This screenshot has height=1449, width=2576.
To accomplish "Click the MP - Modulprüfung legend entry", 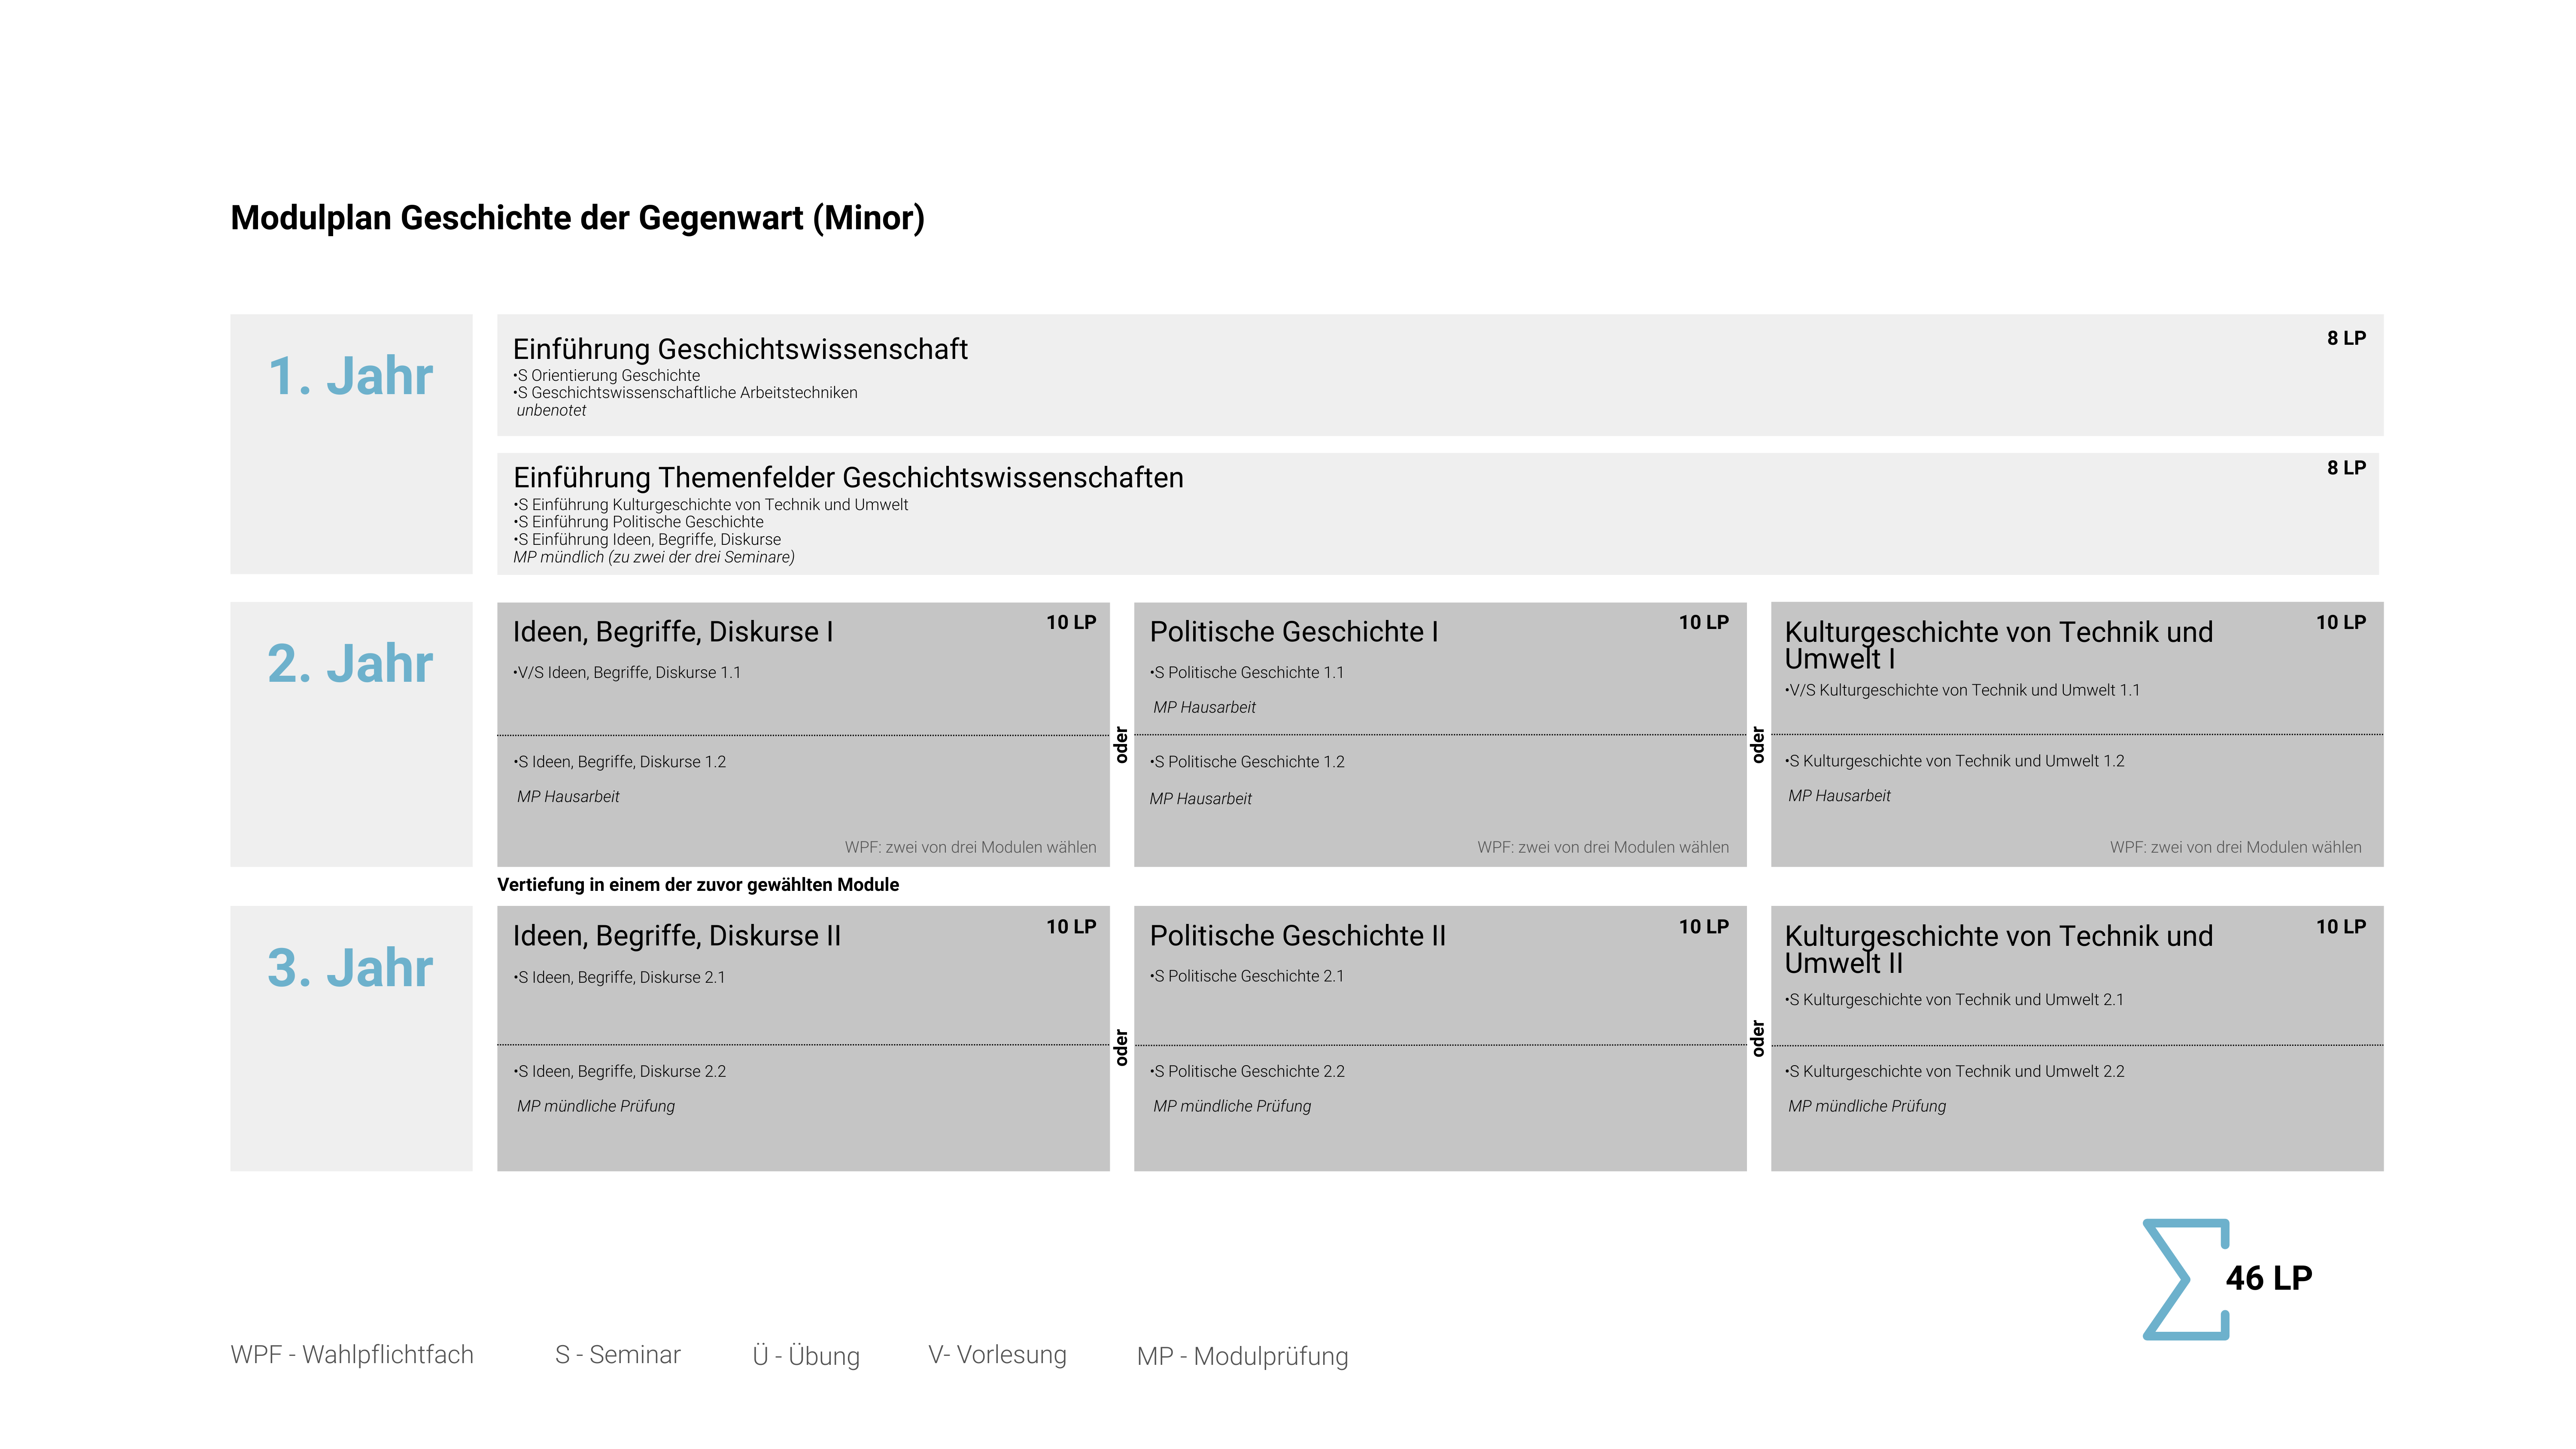I will [x=1242, y=1356].
